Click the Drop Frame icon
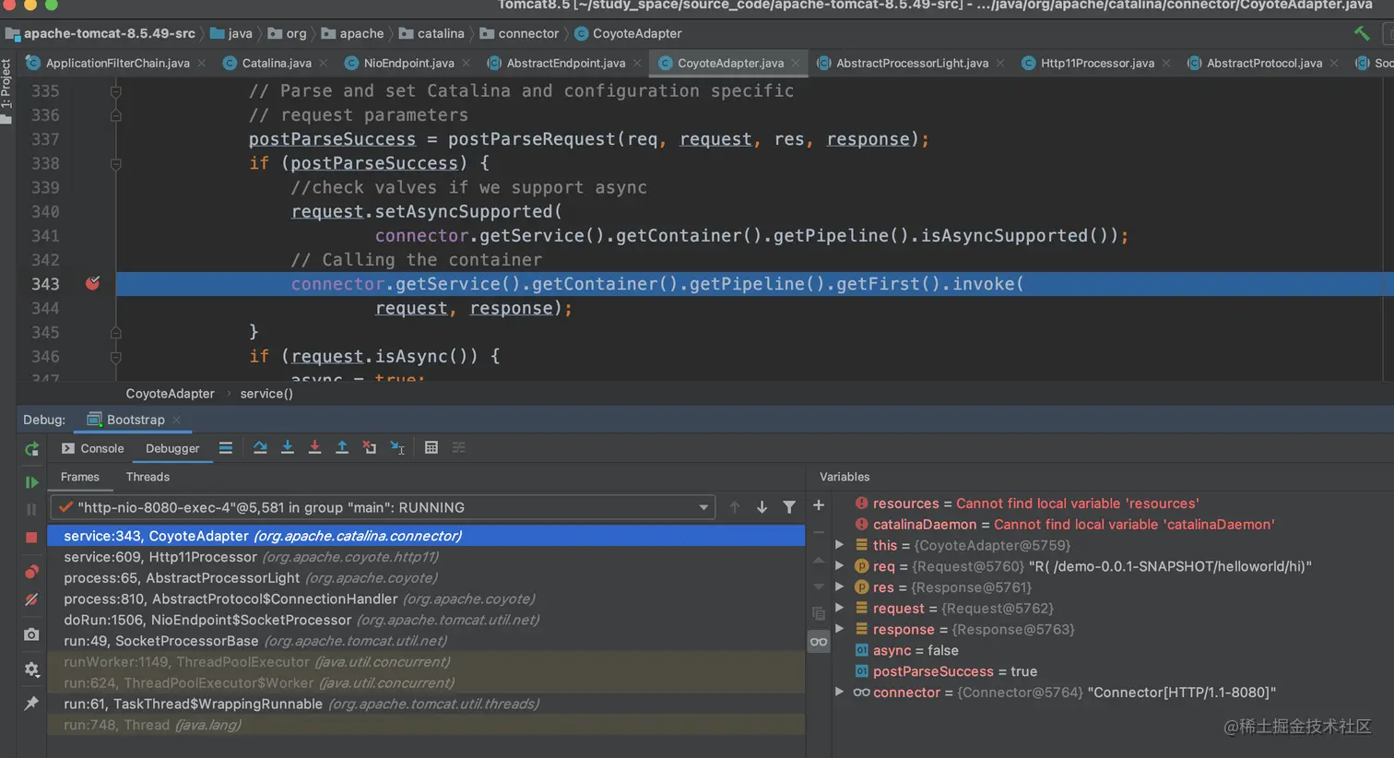The width and height of the screenshot is (1394, 758). coord(370,448)
